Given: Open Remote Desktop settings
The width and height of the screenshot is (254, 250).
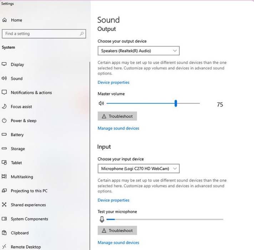Looking at the screenshot, I should (26, 247).
